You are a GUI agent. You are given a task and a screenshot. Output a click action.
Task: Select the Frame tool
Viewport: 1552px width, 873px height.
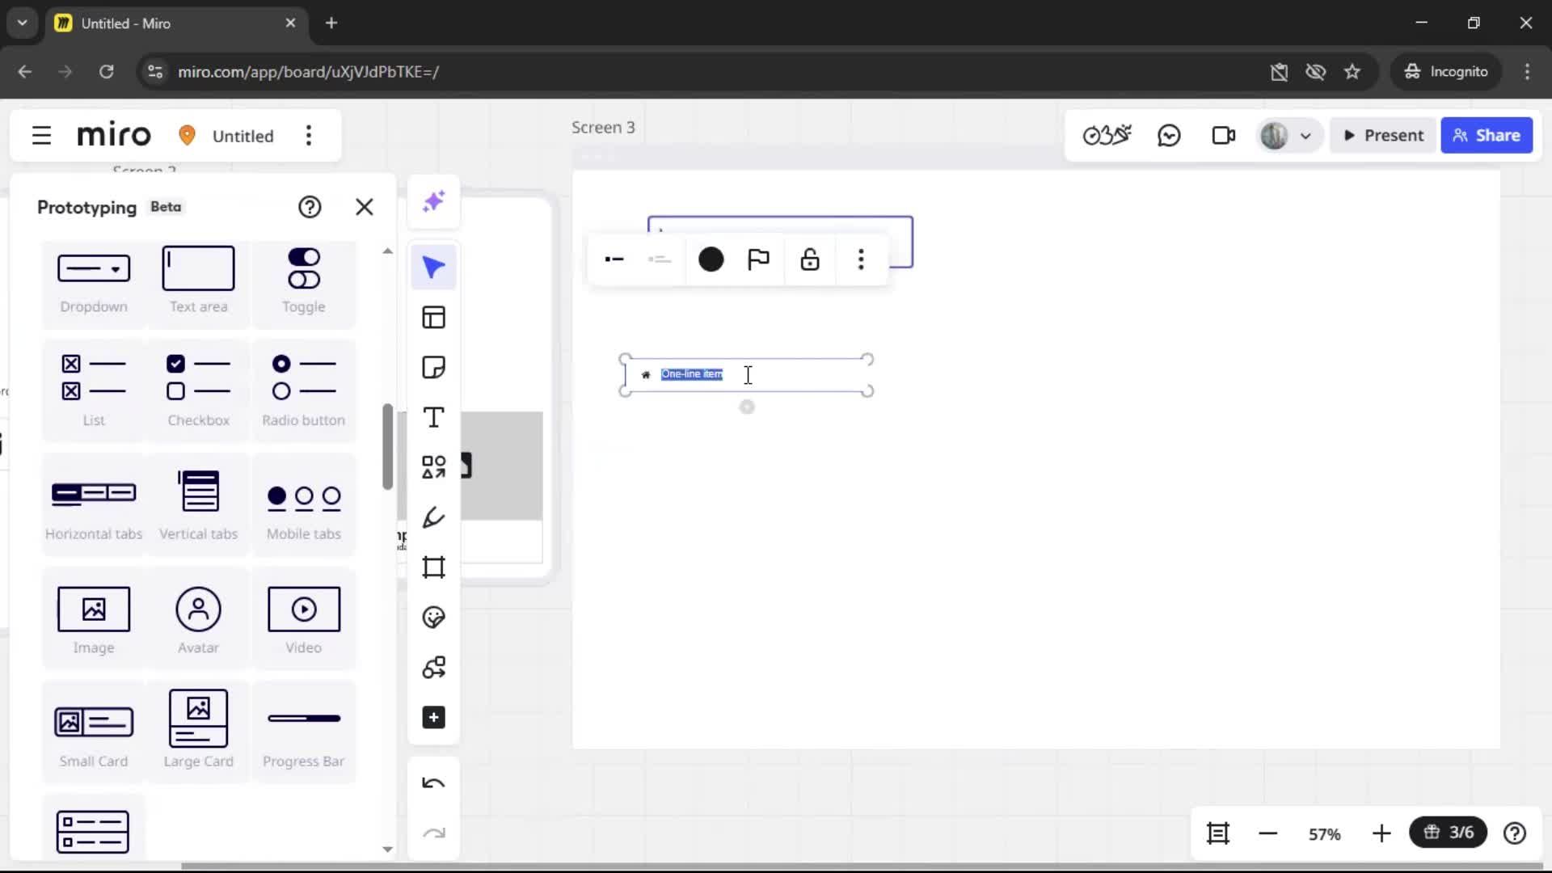434,567
